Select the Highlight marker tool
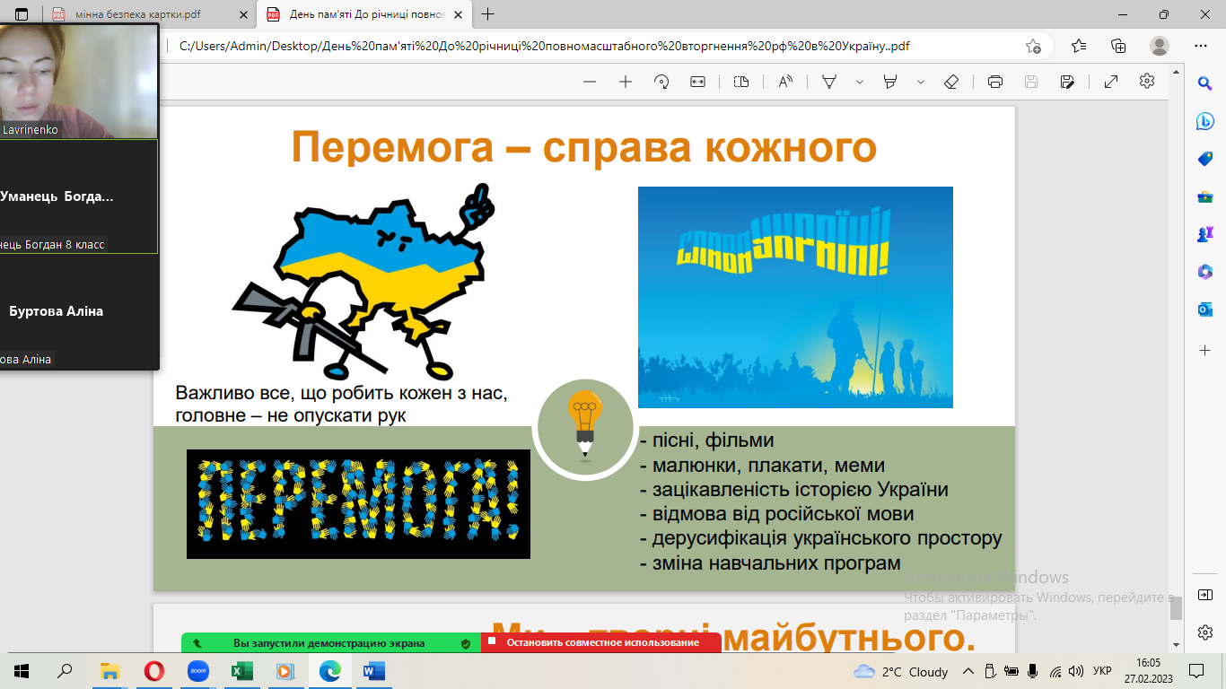The height and width of the screenshot is (689, 1226). pos(890,82)
